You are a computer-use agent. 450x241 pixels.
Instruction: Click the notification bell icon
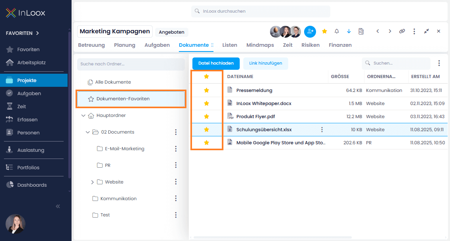pos(337,31)
